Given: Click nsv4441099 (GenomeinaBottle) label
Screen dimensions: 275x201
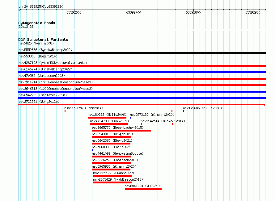Looking at the screenshot, I should (x=118, y=153).
